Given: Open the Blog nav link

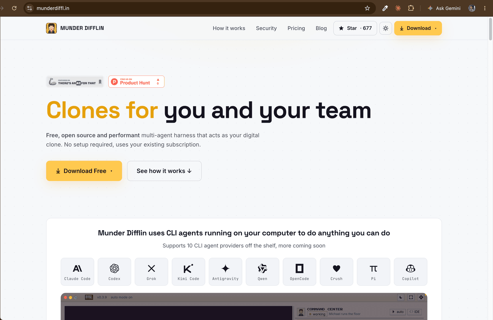Looking at the screenshot, I should pos(321,28).
